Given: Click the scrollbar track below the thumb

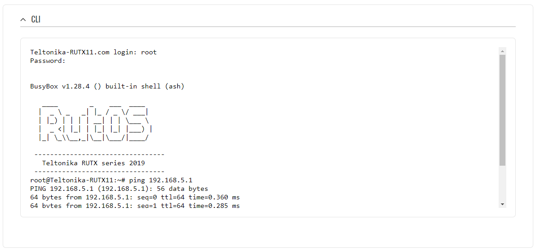Looking at the screenshot, I should [x=502, y=184].
